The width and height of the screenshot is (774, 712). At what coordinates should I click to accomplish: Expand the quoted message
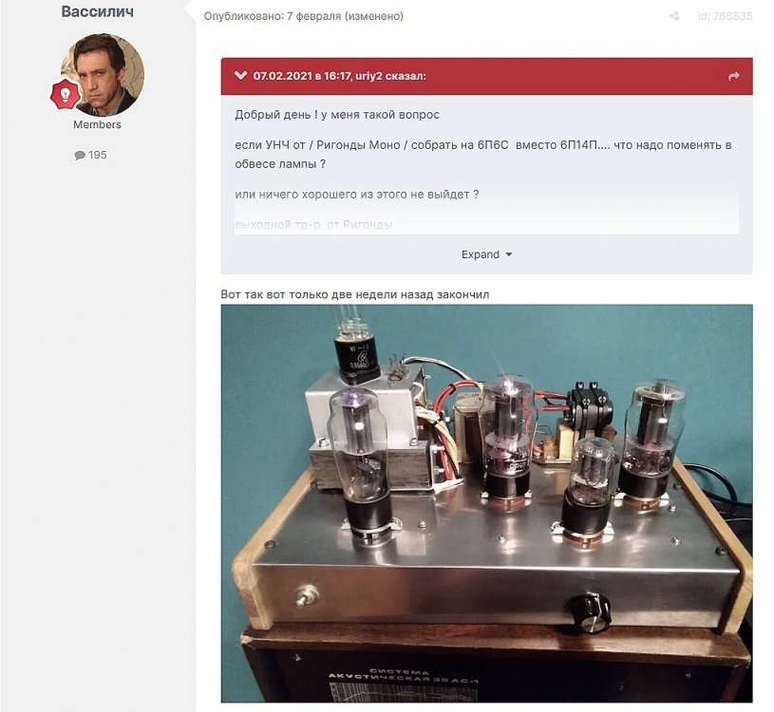pos(486,254)
